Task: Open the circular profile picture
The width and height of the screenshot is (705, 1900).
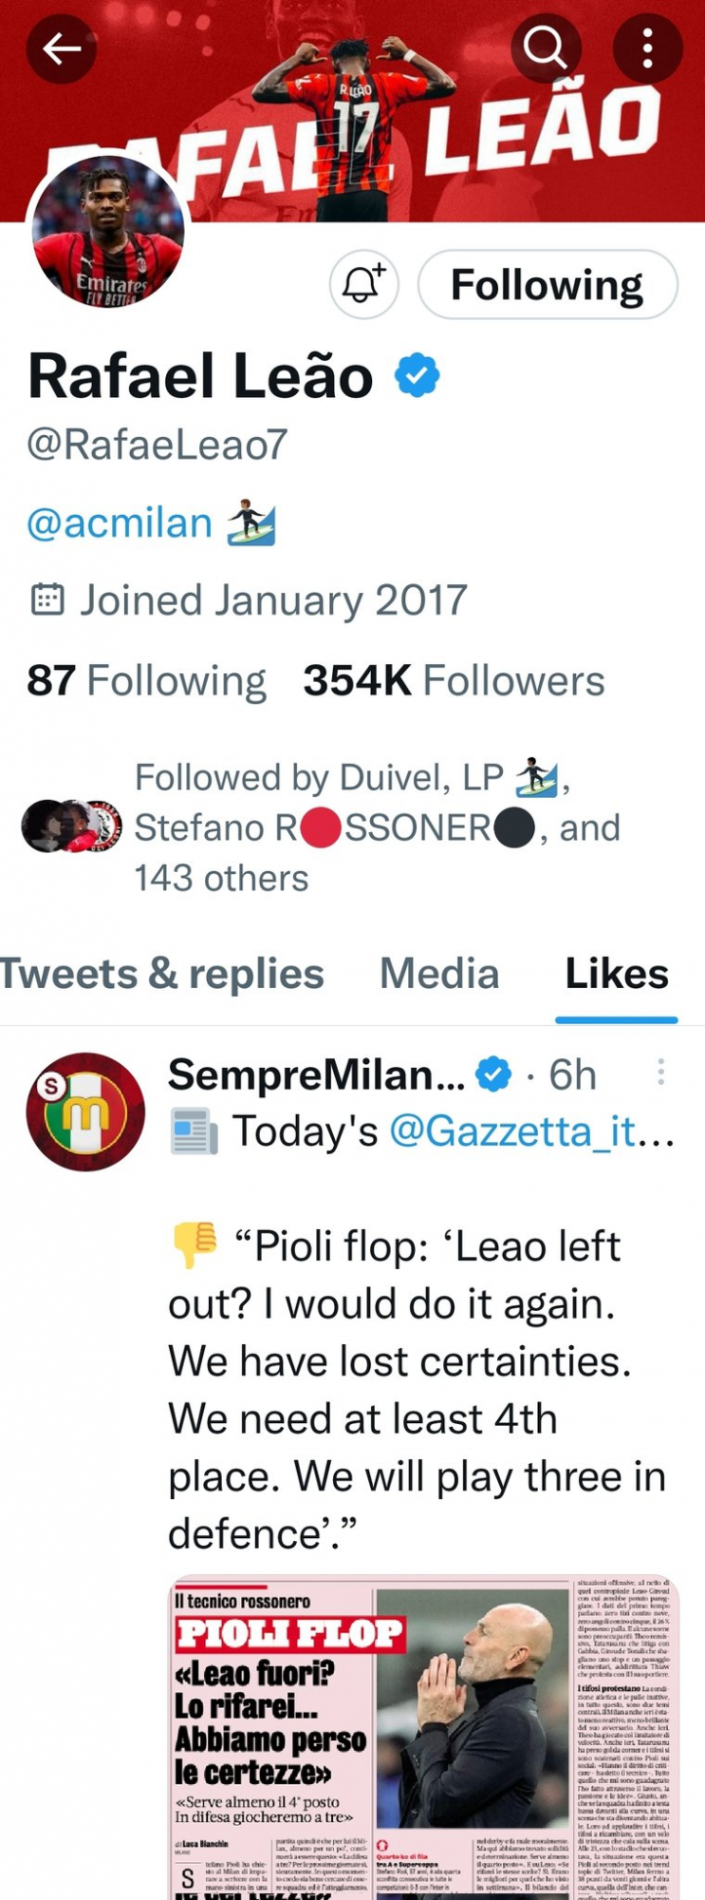Action: (107, 233)
